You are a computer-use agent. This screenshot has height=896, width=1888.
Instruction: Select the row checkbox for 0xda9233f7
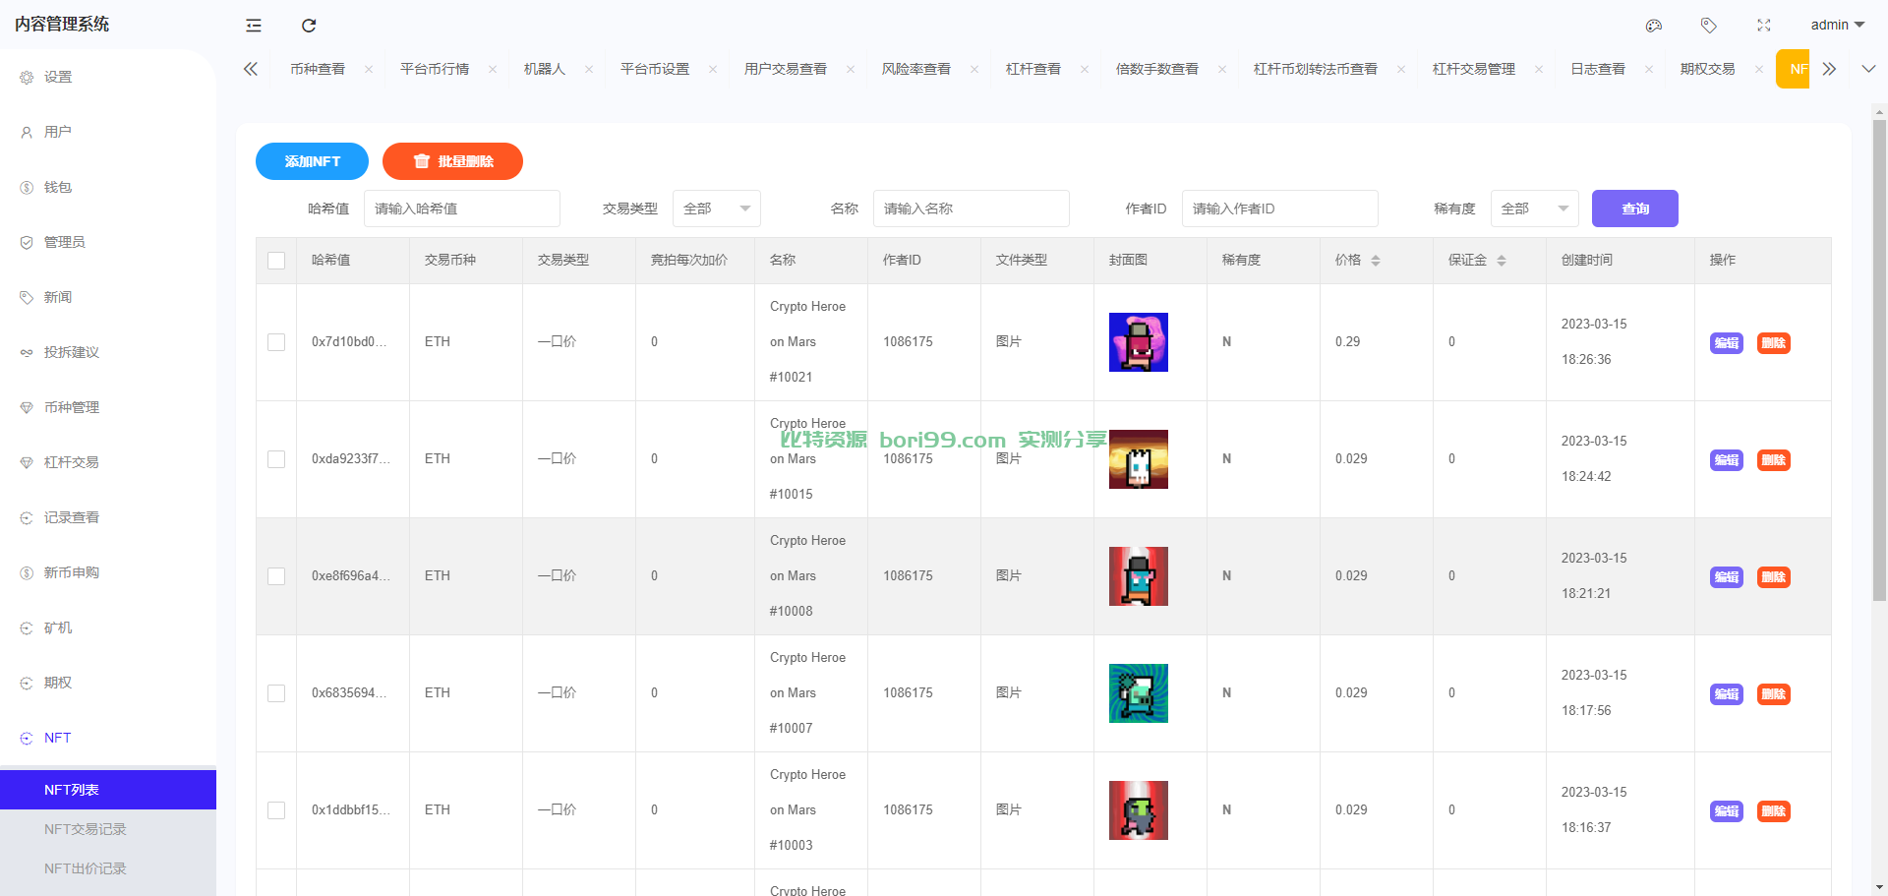[276, 459]
